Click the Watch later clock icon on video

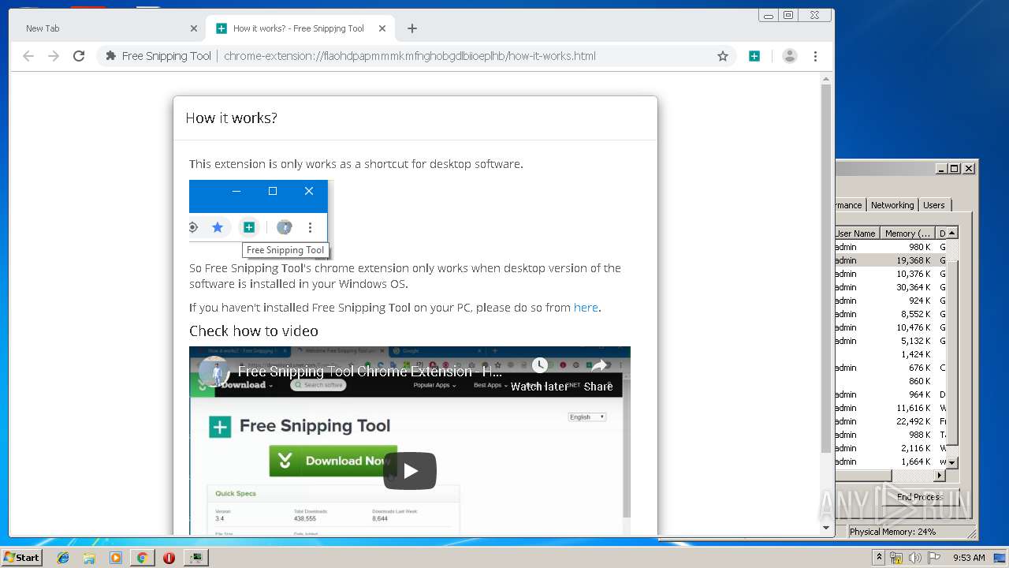(x=539, y=365)
